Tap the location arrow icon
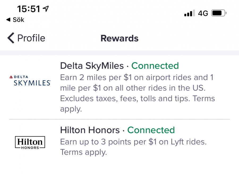 pyautogui.click(x=46, y=9)
